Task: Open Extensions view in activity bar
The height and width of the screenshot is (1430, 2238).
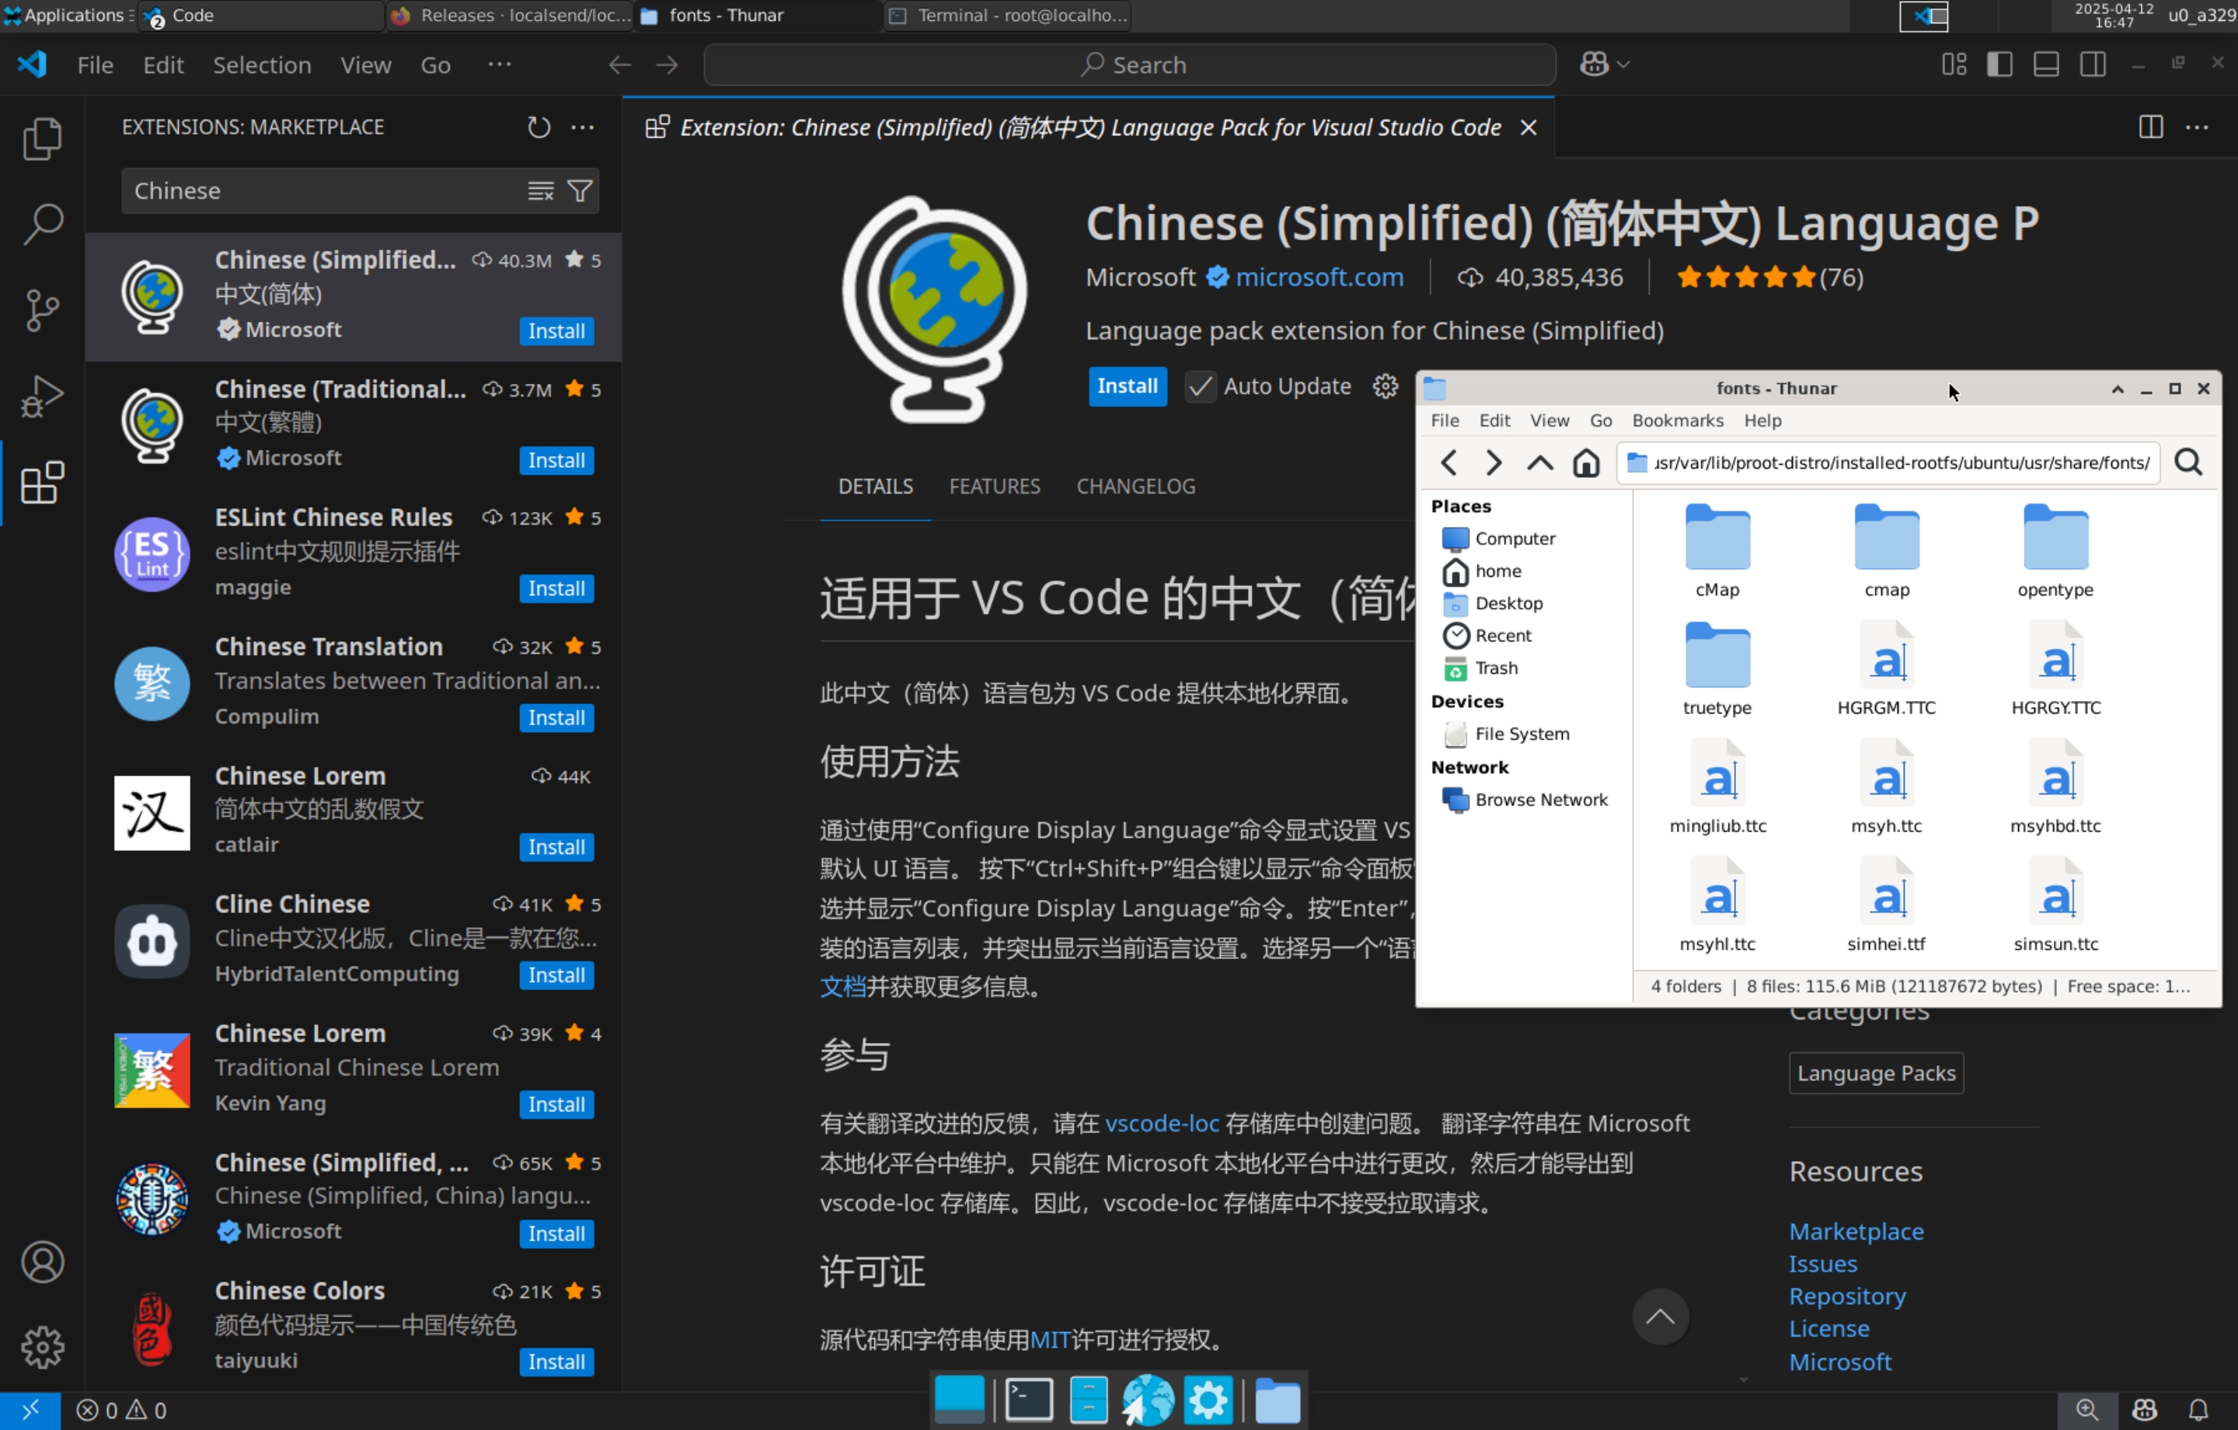Action: coord(42,483)
